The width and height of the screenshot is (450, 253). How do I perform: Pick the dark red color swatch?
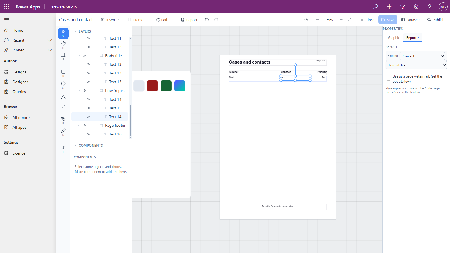152,86
